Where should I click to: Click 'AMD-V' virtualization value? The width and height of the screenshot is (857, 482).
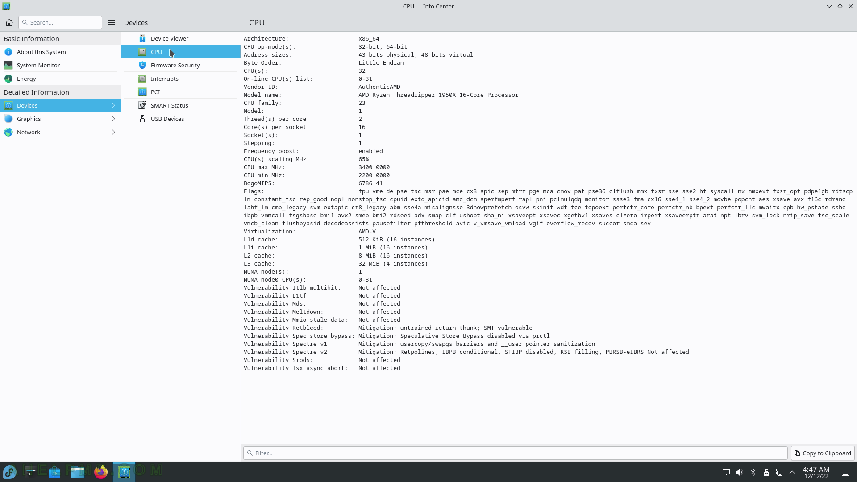click(x=367, y=231)
